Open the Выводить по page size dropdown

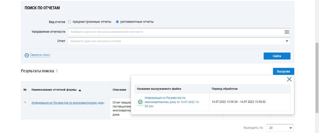[x=280, y=128]
